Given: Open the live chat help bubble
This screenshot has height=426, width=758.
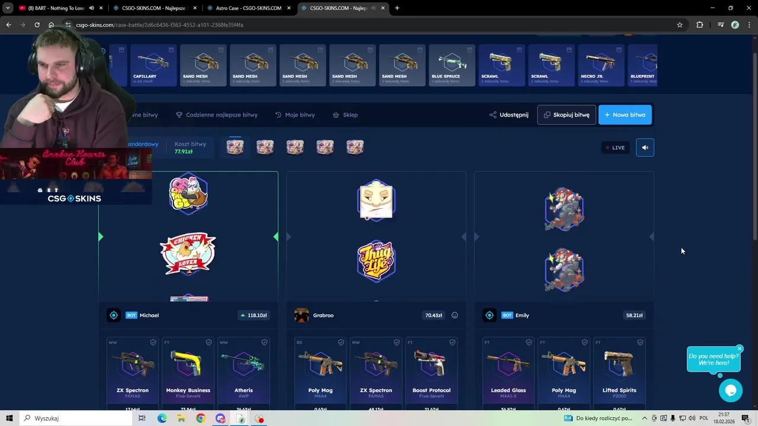Looking at the screenshot, I should pyautogui.click(x=731, y=390).
